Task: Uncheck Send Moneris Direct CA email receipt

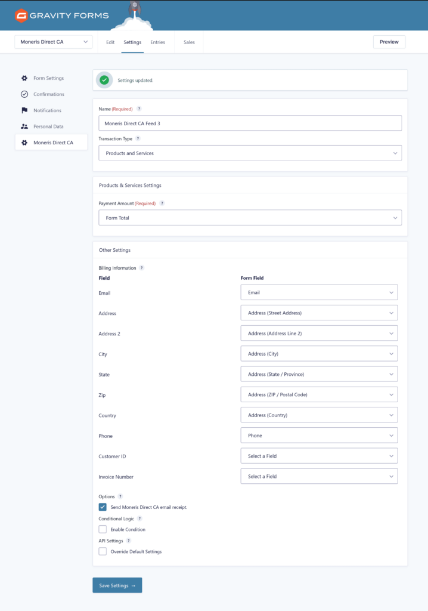Action: (103, 507)
